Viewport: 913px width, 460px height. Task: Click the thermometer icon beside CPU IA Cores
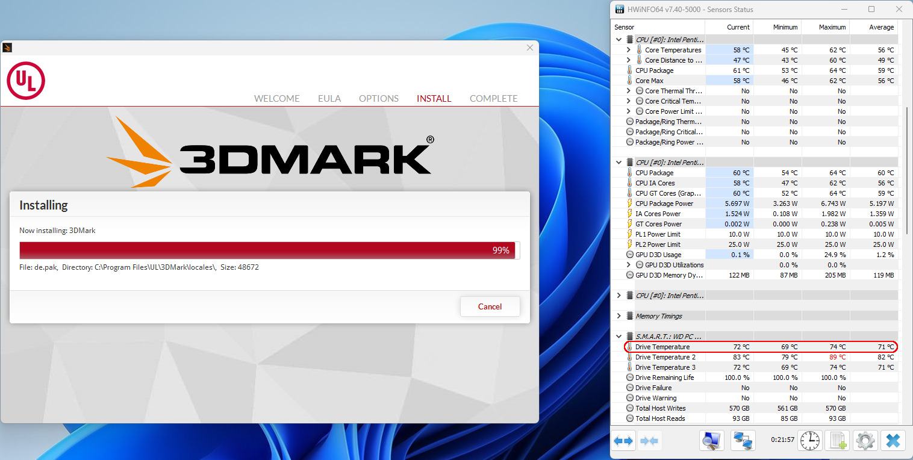pos(629,183)
